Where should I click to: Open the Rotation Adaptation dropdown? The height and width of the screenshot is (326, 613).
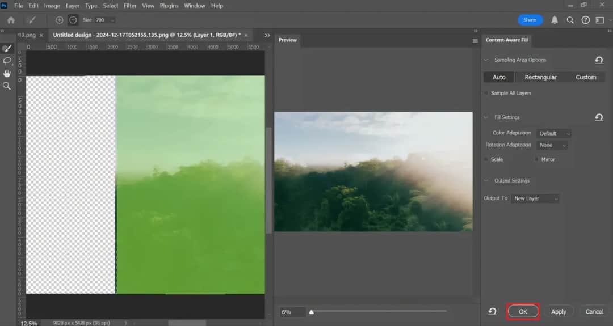click(552, 145)
